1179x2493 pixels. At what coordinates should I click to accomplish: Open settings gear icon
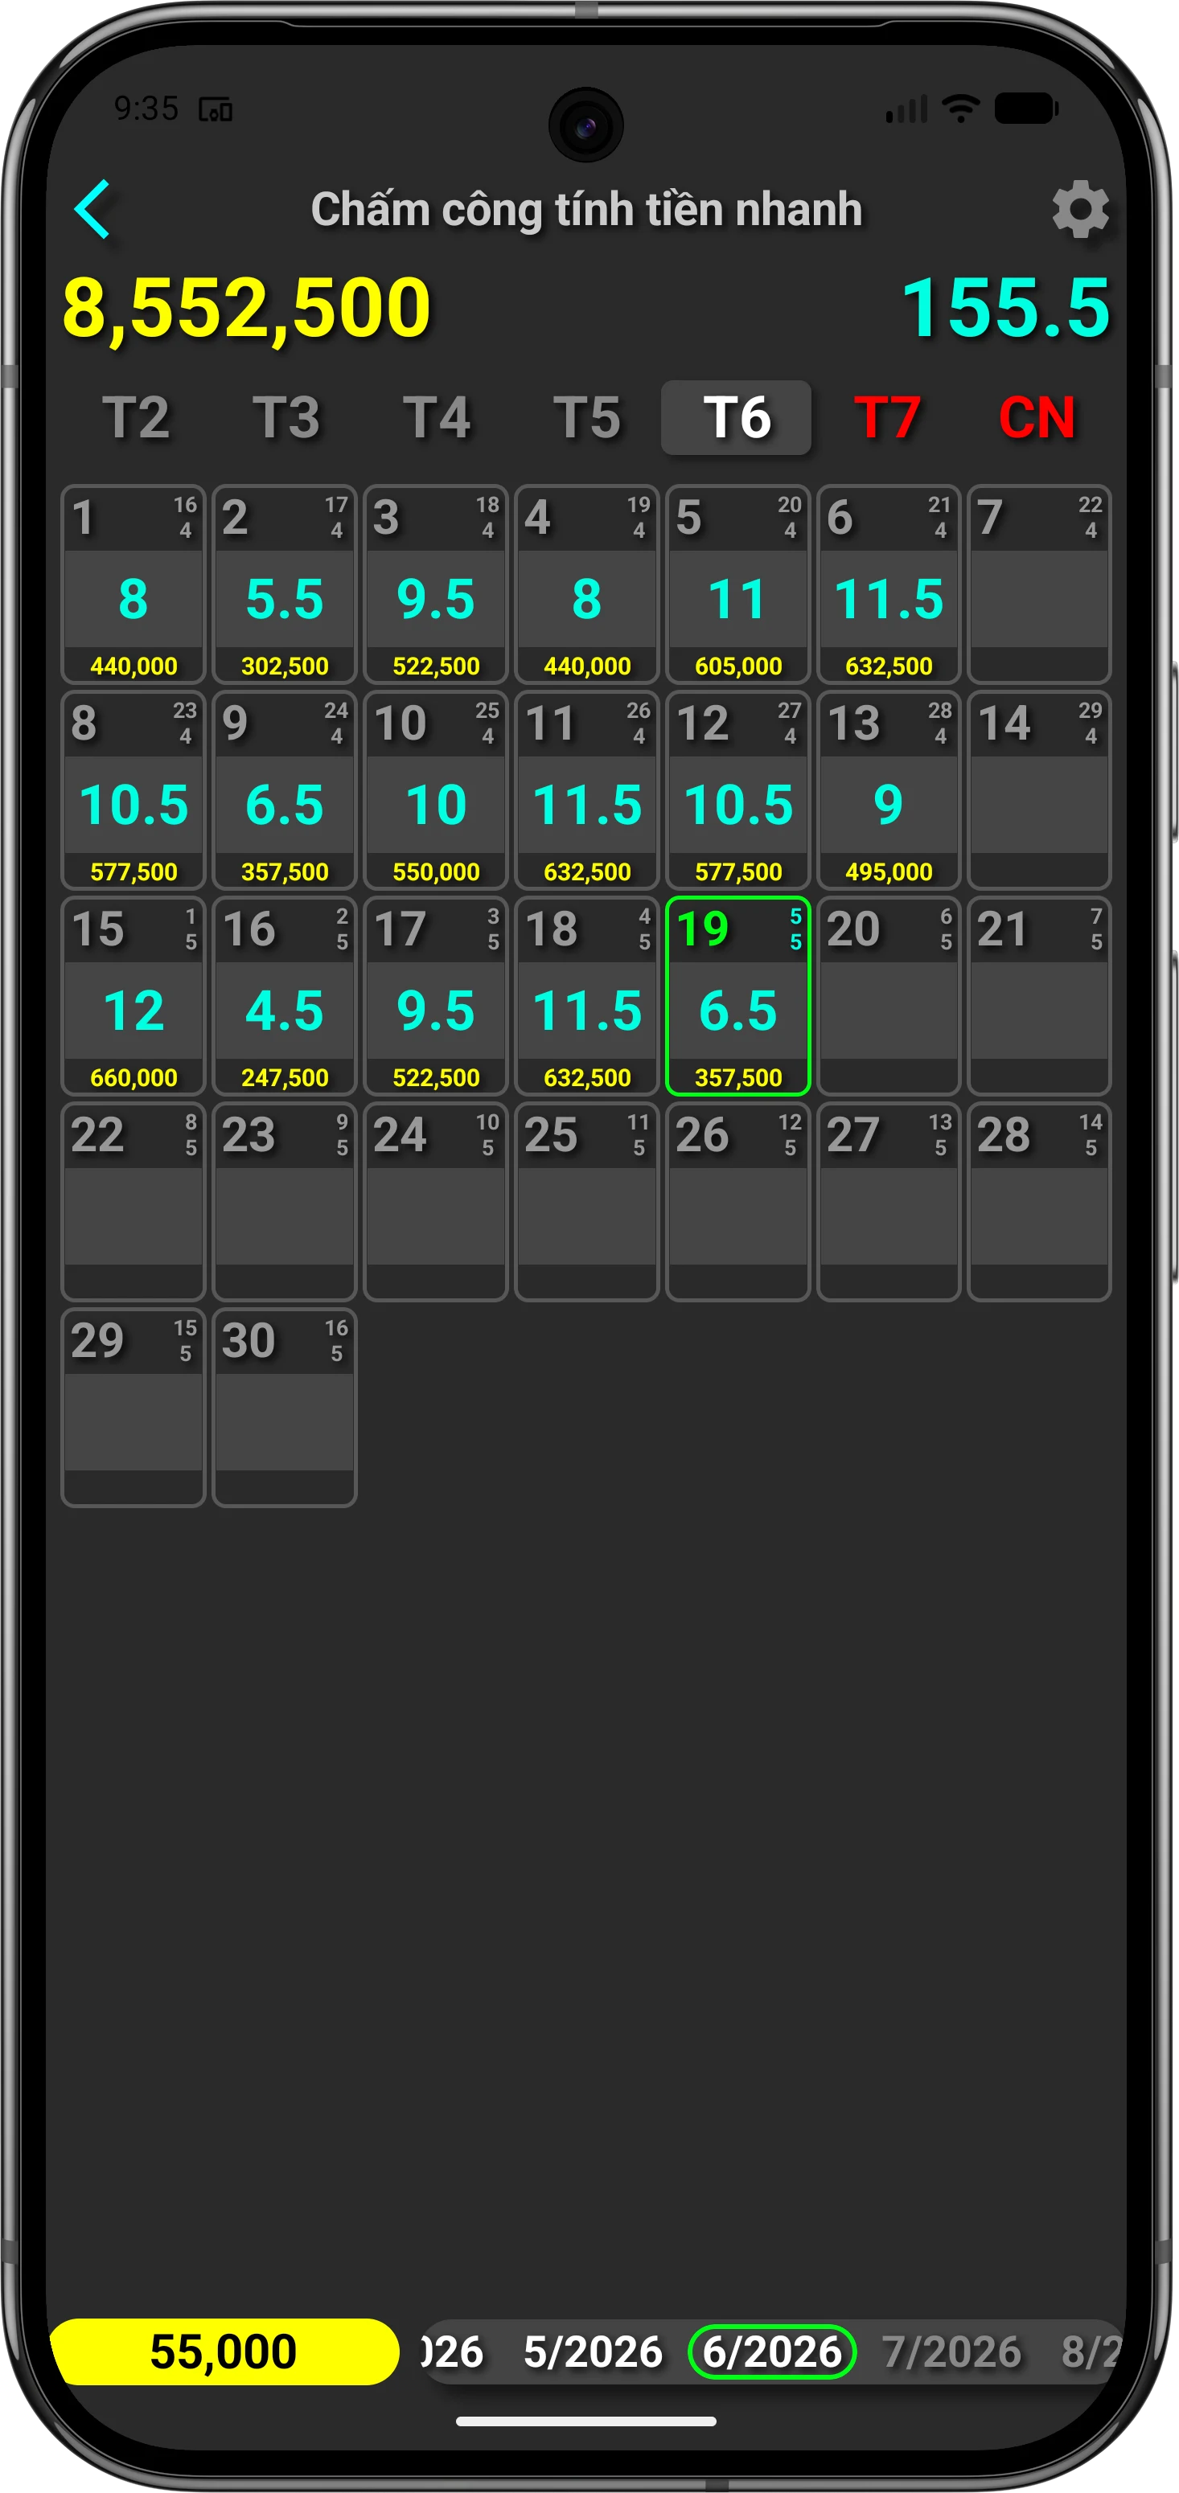coord(1080,209)
